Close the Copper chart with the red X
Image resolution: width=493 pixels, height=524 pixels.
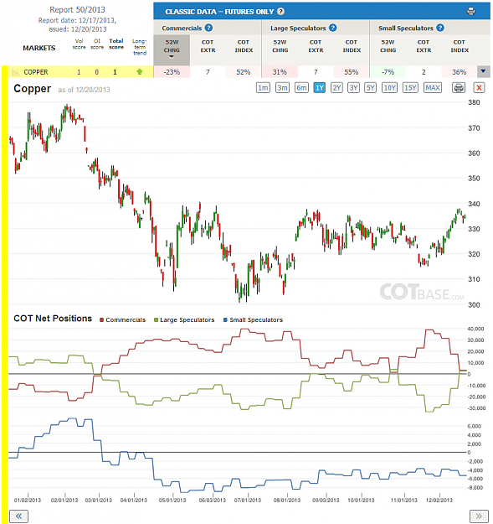click(x=479, y=88)
